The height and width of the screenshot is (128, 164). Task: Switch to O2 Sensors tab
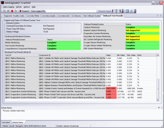(x=76, y=16)
